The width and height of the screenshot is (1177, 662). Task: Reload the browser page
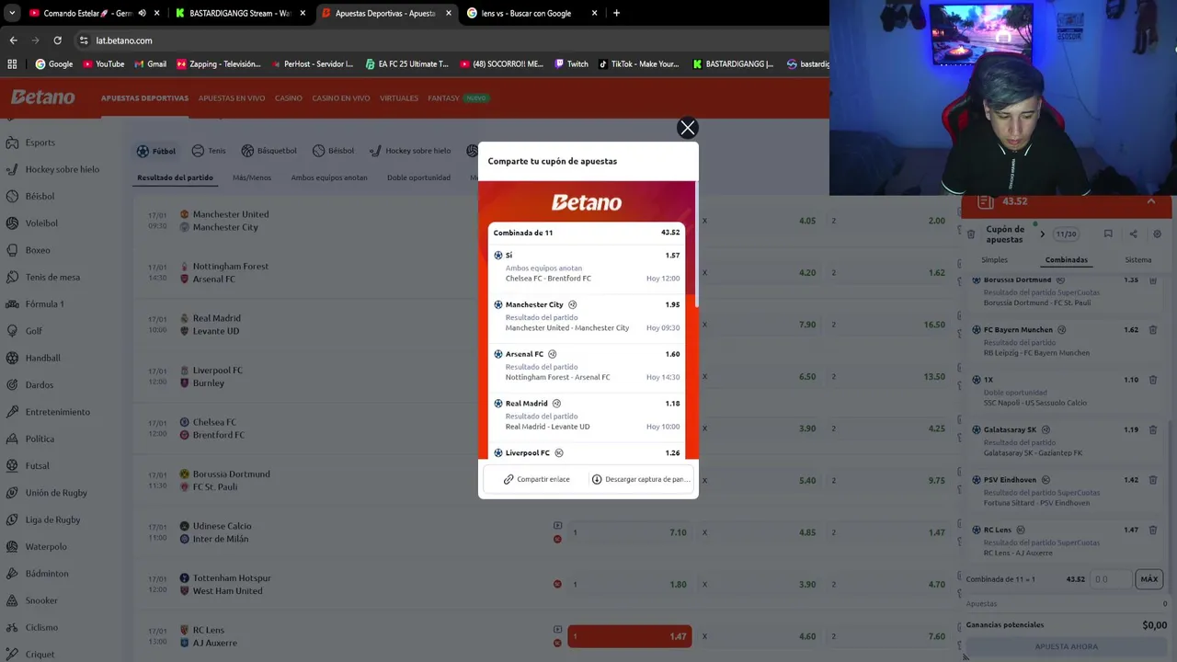(x=57, y=40)
